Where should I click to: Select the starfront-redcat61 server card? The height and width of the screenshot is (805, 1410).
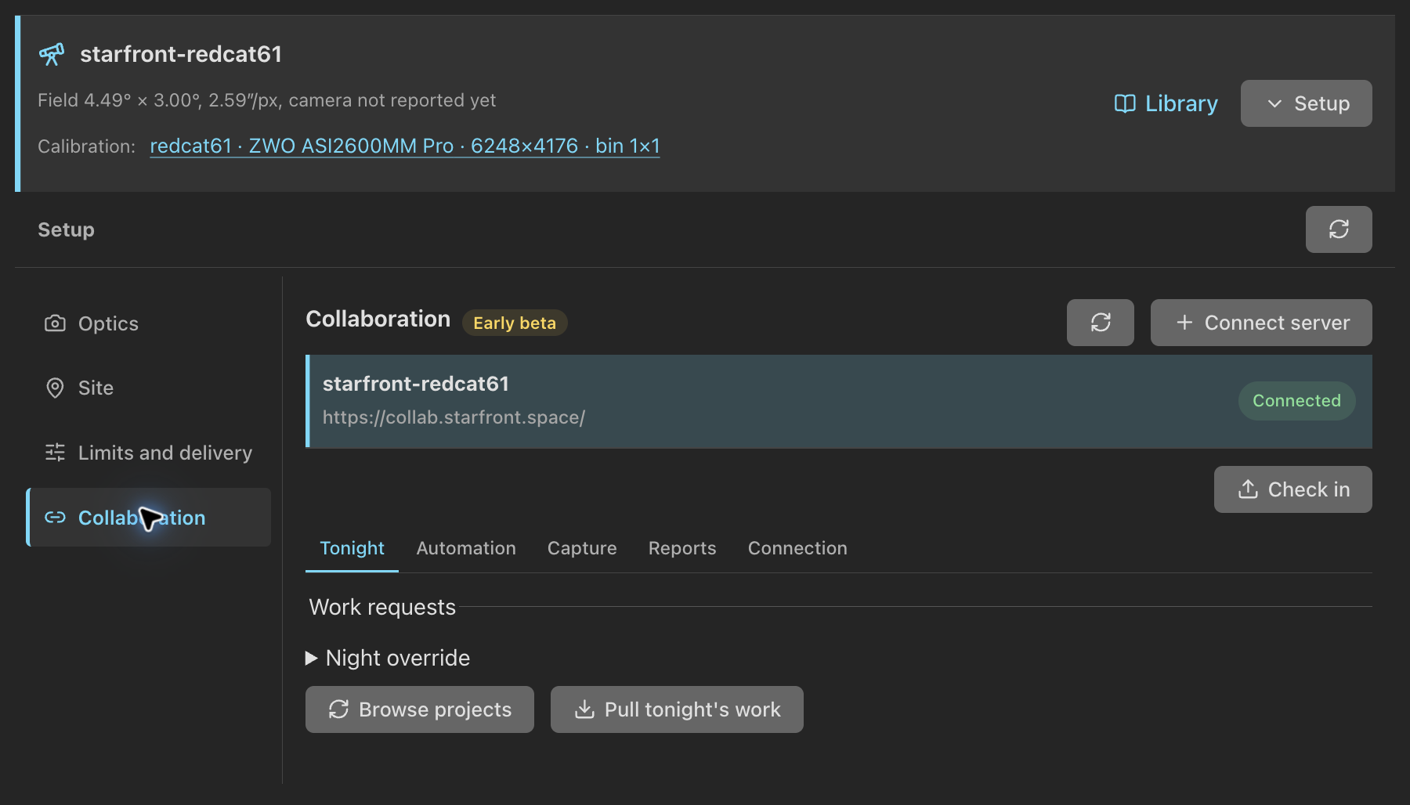click(x=839, y=402)
